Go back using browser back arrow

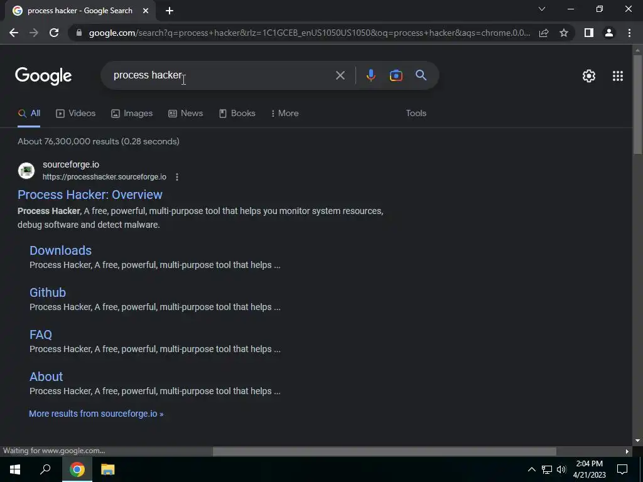pyautogui.click(x=14, y=33)
